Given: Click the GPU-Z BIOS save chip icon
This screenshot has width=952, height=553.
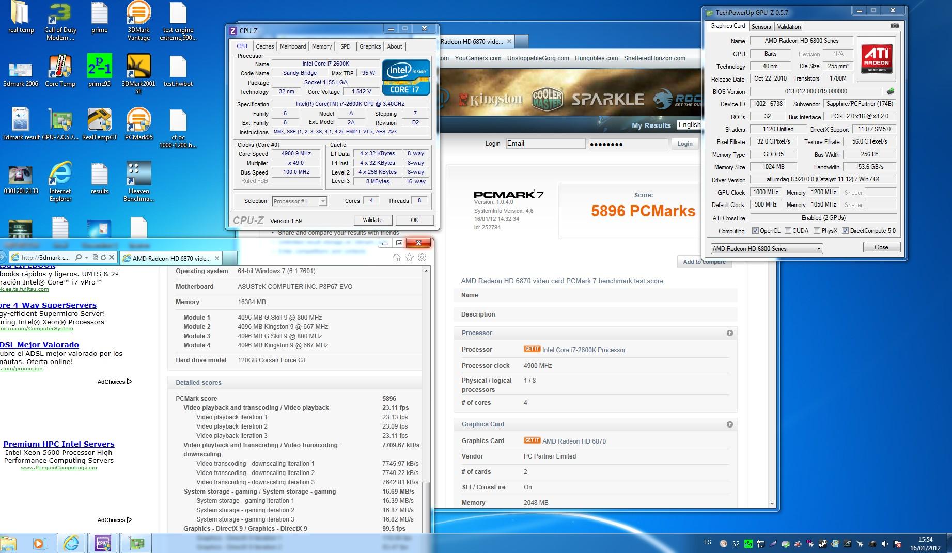Looking at the screenshot, I should [891, 91].
